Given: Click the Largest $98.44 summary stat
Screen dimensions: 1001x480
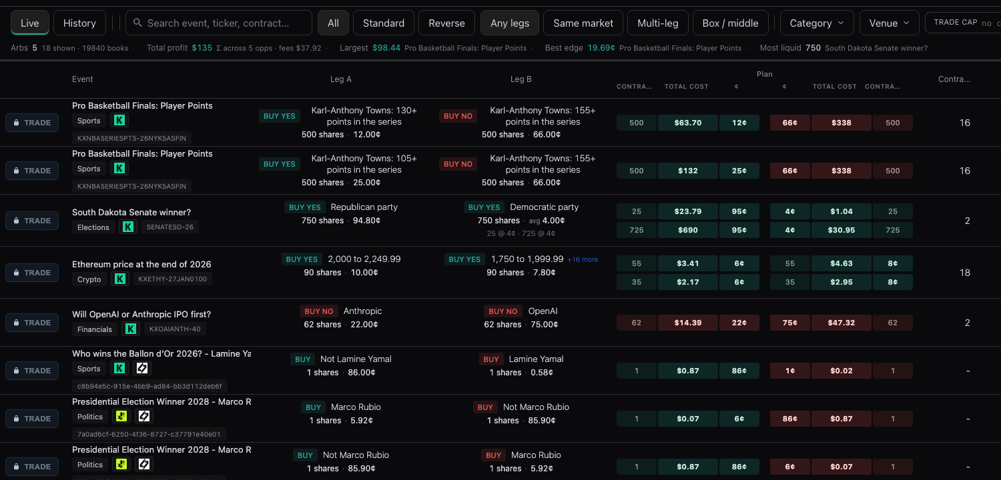Looking at the screenshot, I should pyautogui.click(x=433, y=48).
